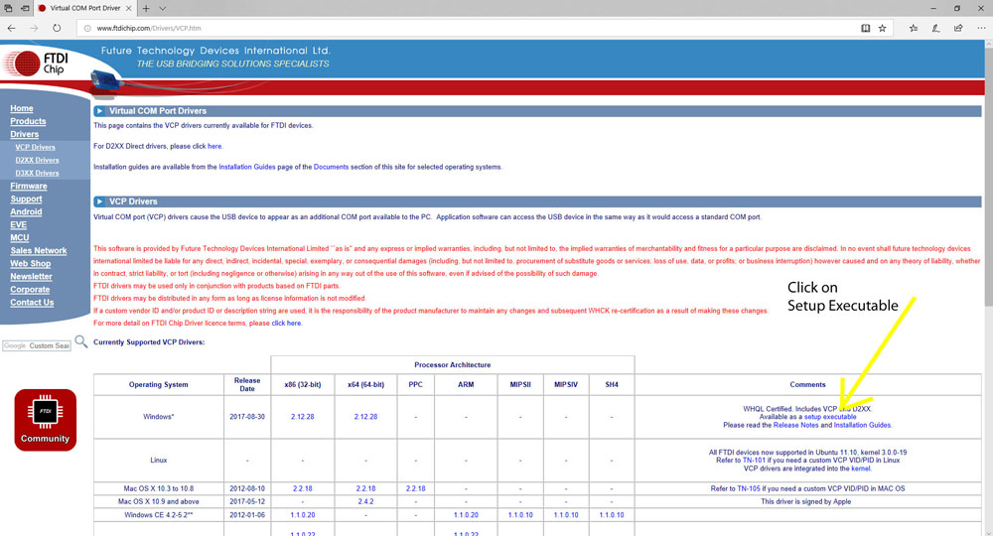Click the Add notes pen icon

point(935,28)
